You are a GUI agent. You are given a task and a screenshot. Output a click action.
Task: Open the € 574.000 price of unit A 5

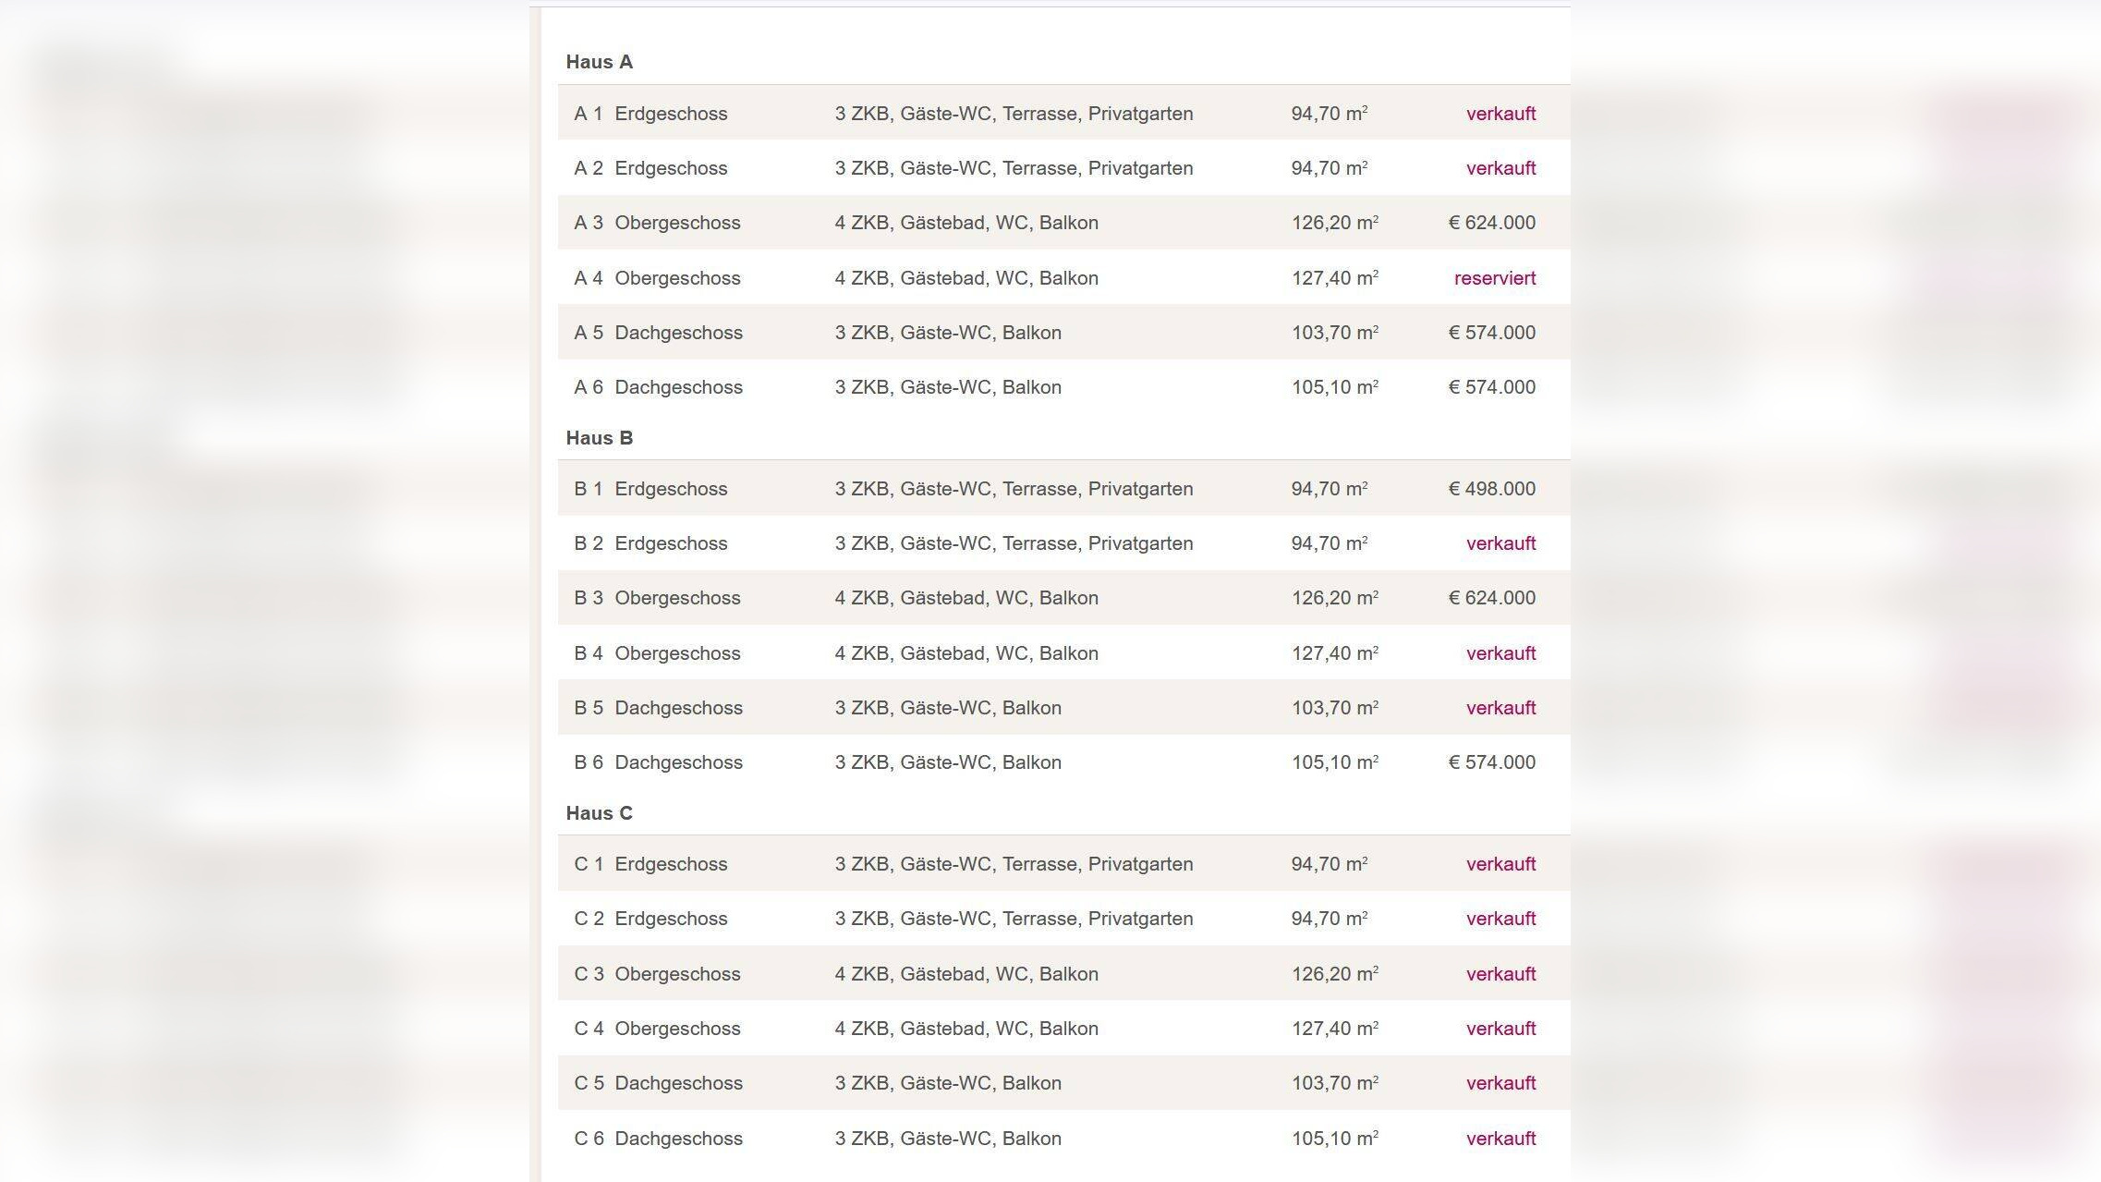tap(1491, 333)
